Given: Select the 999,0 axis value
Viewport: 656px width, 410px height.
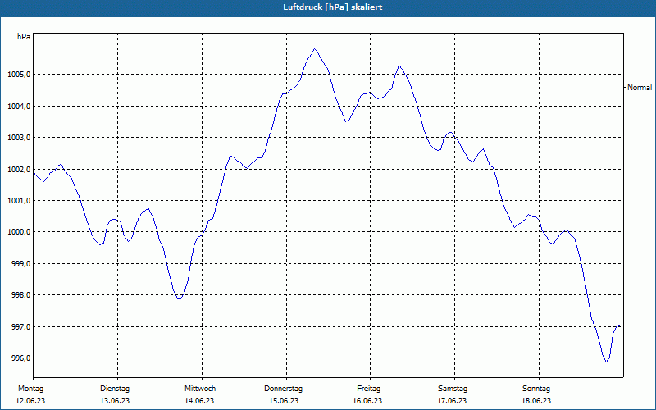Looking at the screenshot, I should pos(20,264).
